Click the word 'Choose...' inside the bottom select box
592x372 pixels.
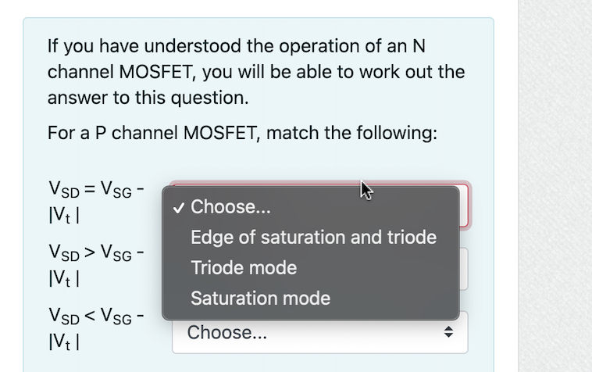click(x=227, y=333)
